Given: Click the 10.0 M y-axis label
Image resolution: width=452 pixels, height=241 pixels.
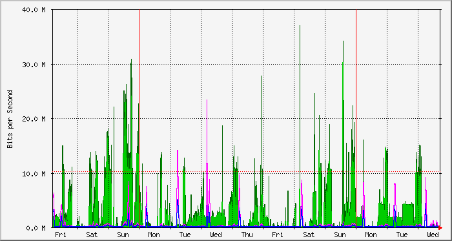Looking at the screenshot, I should [34, 174].
